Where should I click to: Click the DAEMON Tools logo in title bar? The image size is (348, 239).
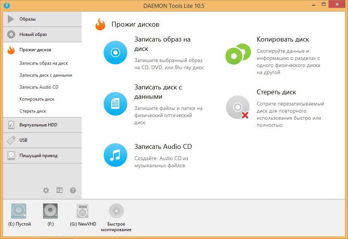point(7,5)
